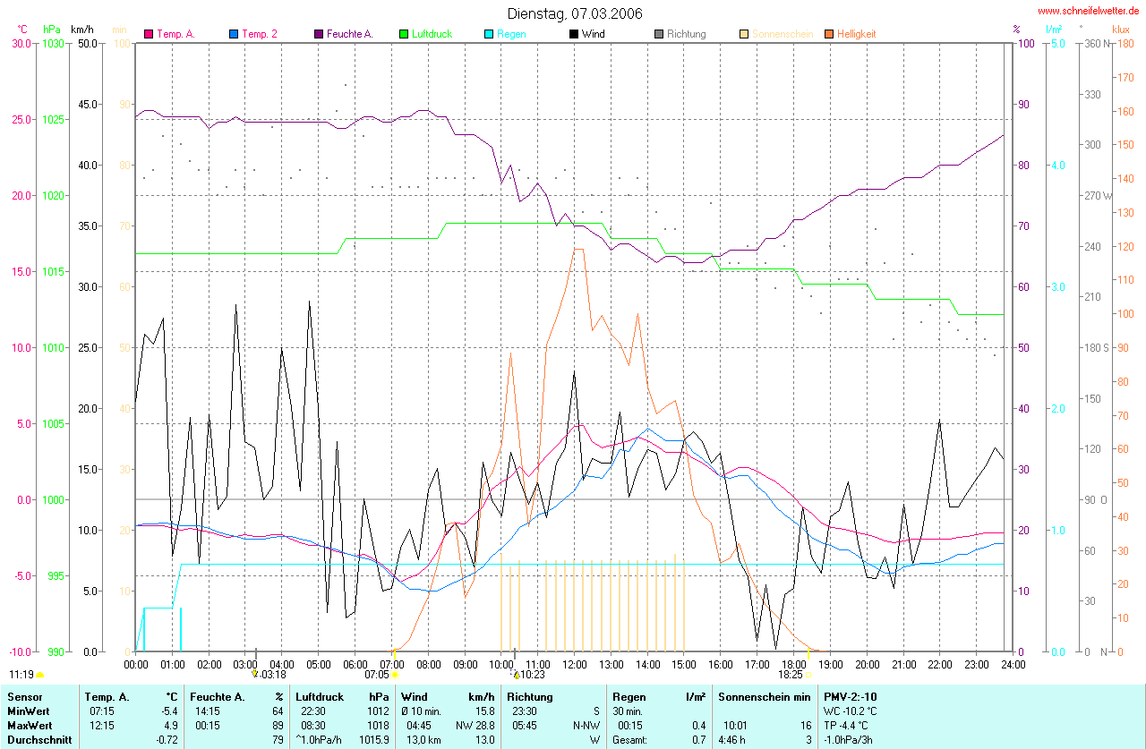Click the moonset icon beside 03:18
Viewport: 1146px width, 749px height.
pos(255,675)
